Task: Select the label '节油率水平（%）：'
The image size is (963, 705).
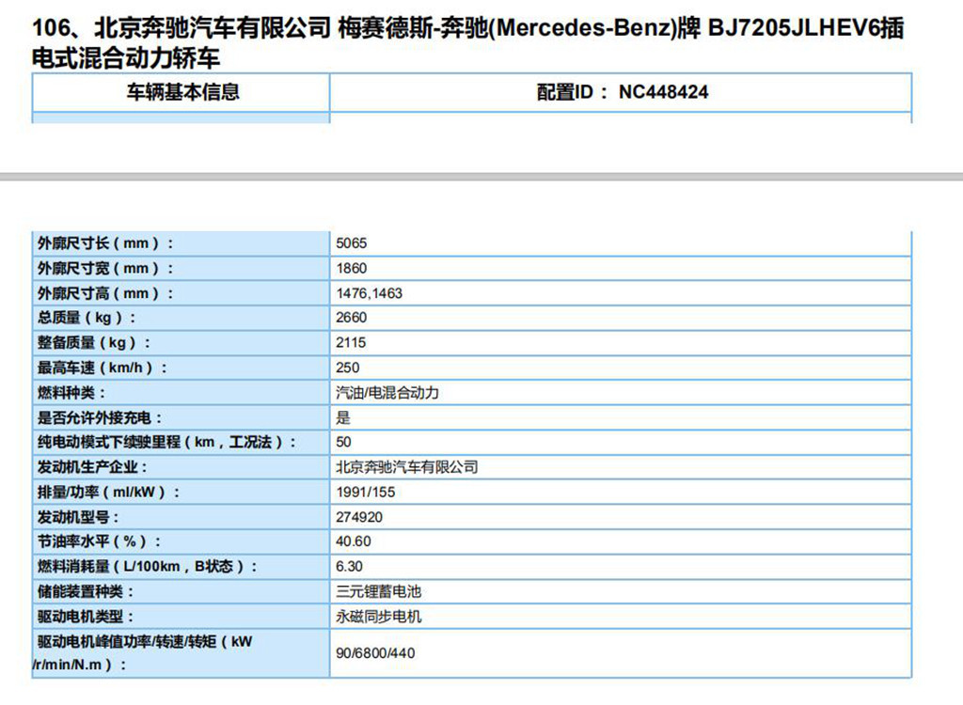Action: click(x=100, y=541)
